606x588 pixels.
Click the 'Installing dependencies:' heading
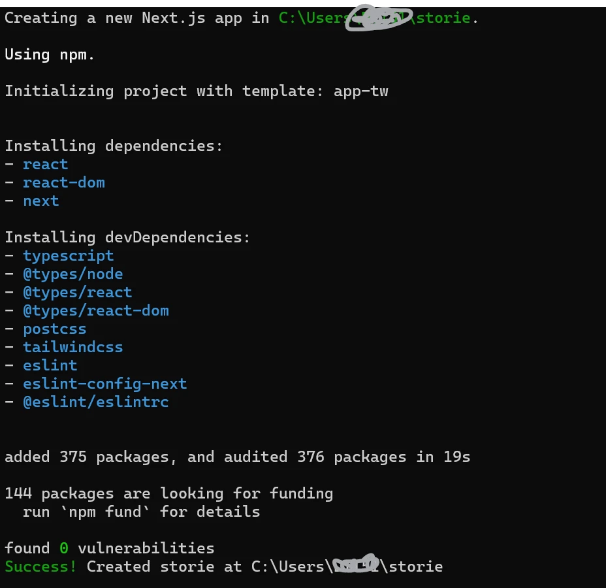114,146
